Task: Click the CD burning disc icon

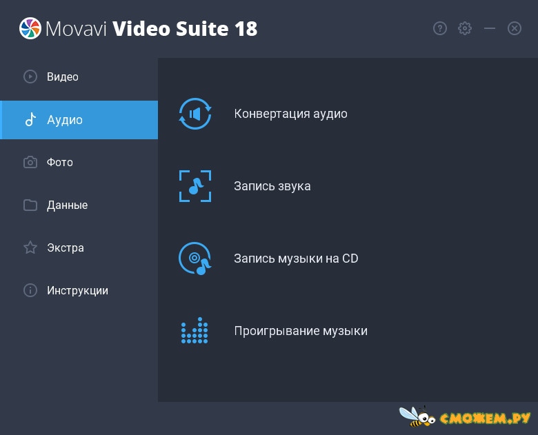Action: pyautogui.click(x=195, y=259)
